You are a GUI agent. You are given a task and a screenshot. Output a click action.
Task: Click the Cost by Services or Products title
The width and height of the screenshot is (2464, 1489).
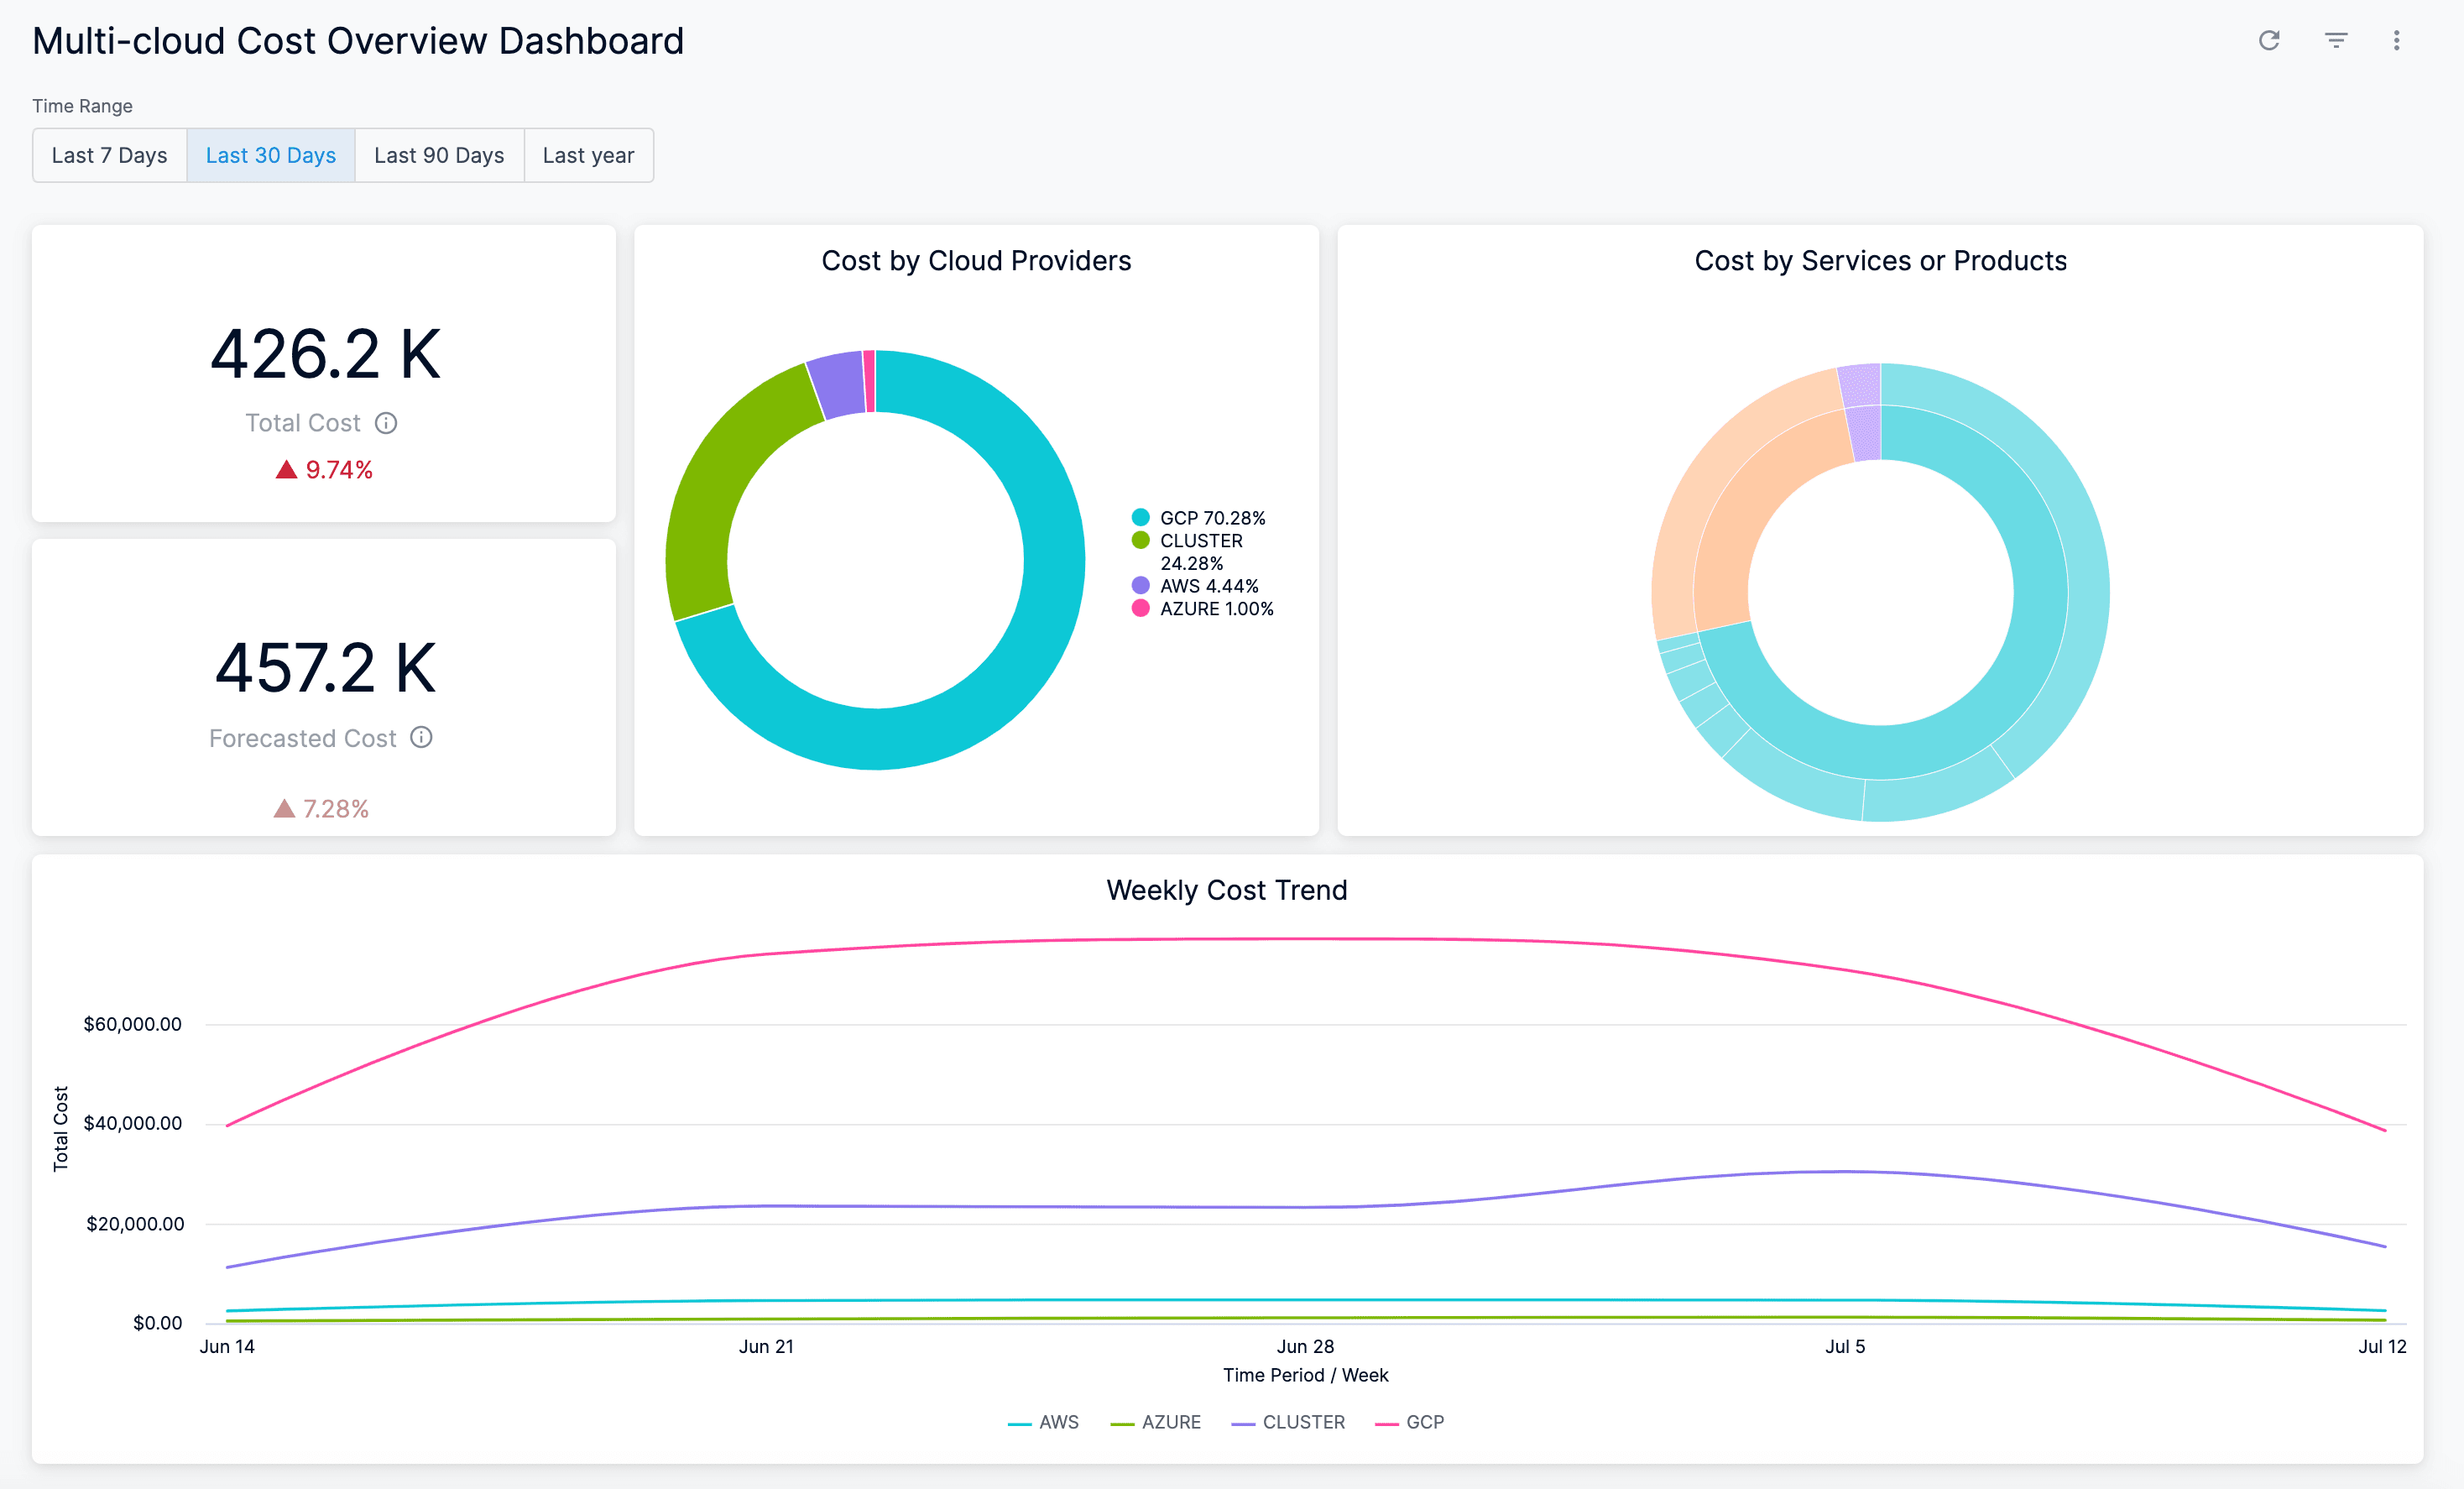[x=1880, y=261]
